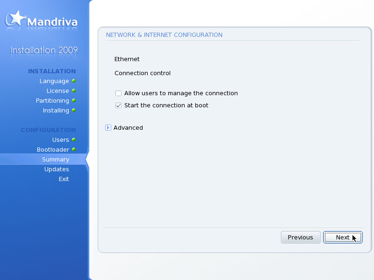Click the Installation 2009 title
Viewport: 374px width, 280px height.
43,50
